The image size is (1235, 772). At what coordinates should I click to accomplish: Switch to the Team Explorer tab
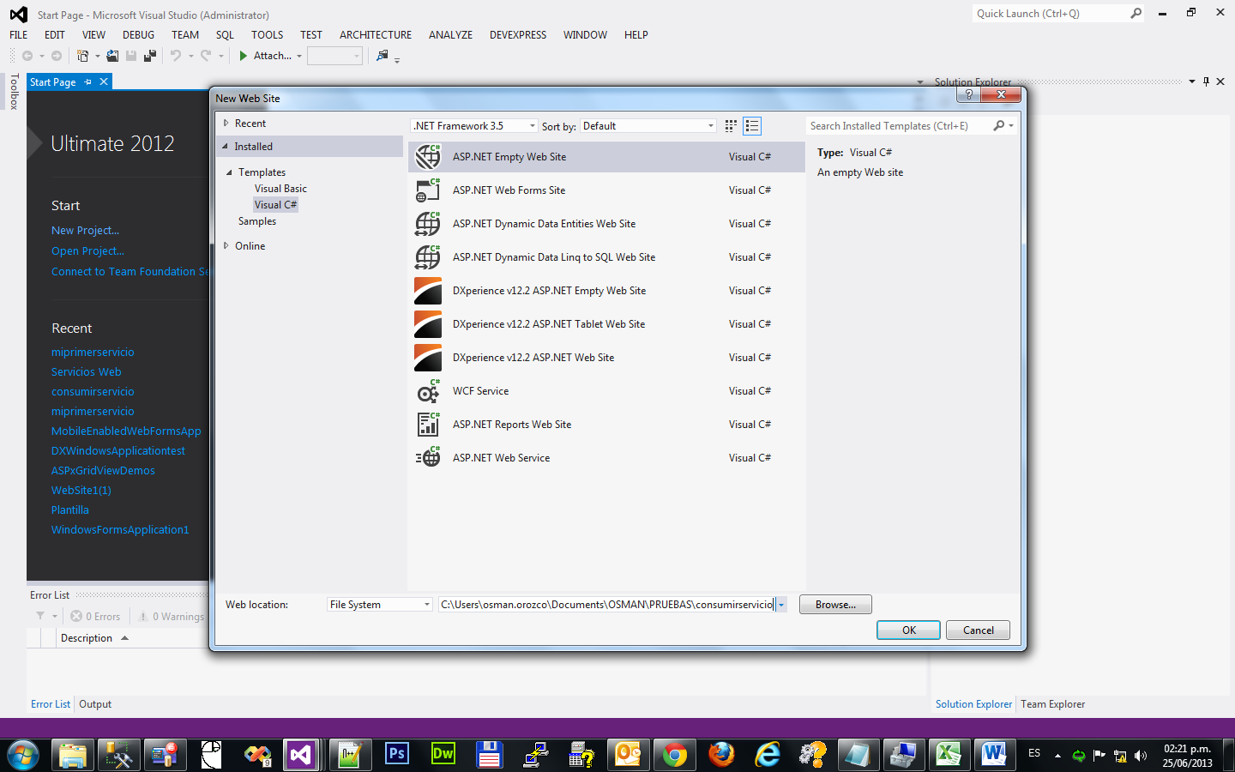[1052, 704]
